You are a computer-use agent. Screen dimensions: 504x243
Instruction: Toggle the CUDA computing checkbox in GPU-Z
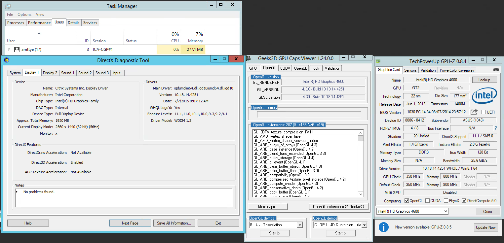(x=428, y=201)
